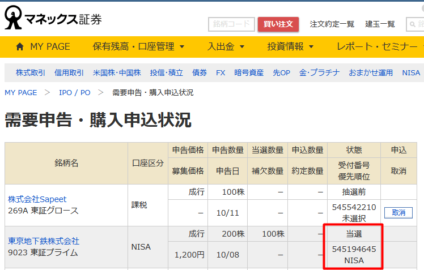The width and height of the screenshot is (424, 270).
Task: Go to the 暗号資産 tab
Action: 249,72
